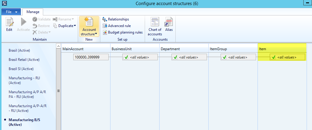Screen dimensions: 312x130
Task: Select Brasil Retail (Active) structure
Action: pos(24,60)
